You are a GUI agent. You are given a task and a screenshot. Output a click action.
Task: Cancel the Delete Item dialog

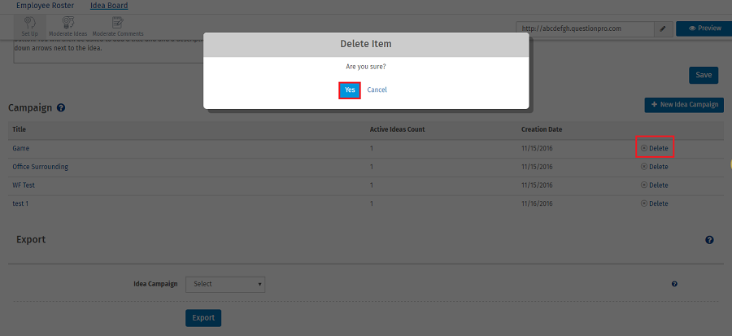[377, 90]
